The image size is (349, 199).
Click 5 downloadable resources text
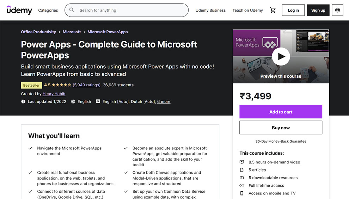click(273, 178)
